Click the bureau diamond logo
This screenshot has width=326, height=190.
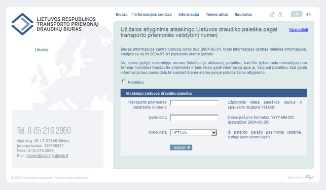22,24
